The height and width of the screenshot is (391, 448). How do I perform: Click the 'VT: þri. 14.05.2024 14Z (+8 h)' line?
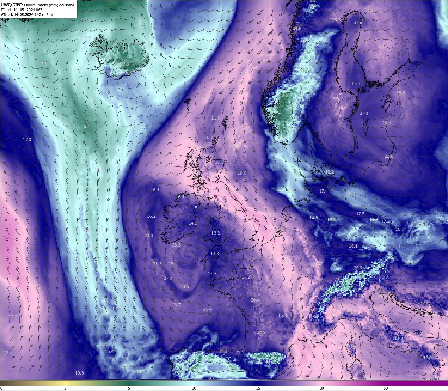pyautogui.click(x=27, y=15)
